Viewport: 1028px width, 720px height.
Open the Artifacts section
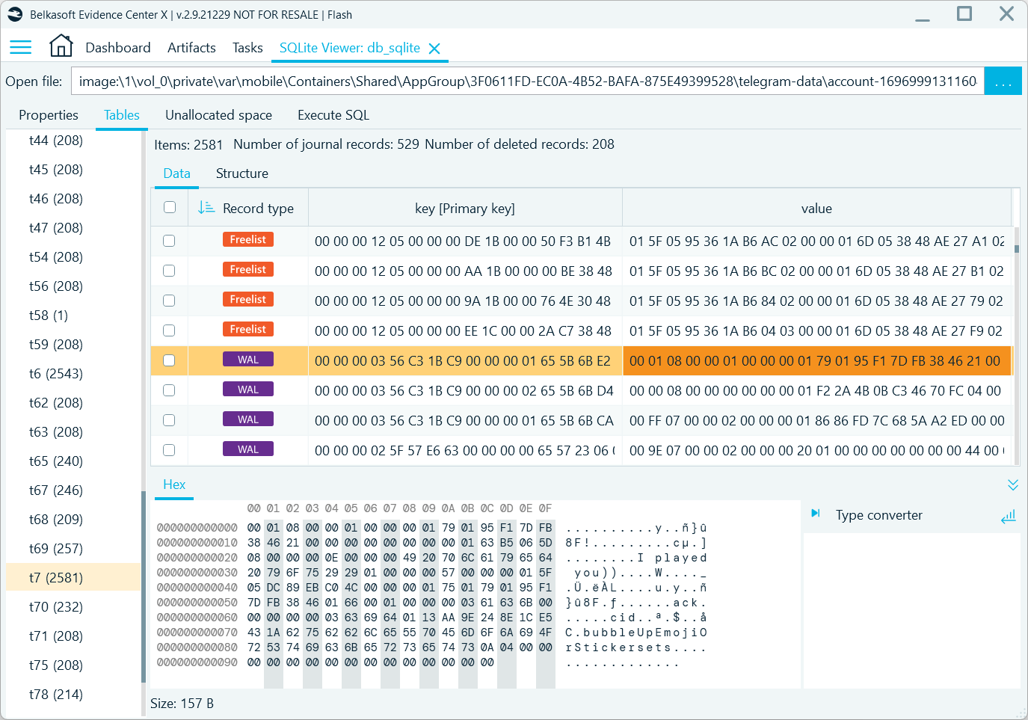click(x=191, y=48)
